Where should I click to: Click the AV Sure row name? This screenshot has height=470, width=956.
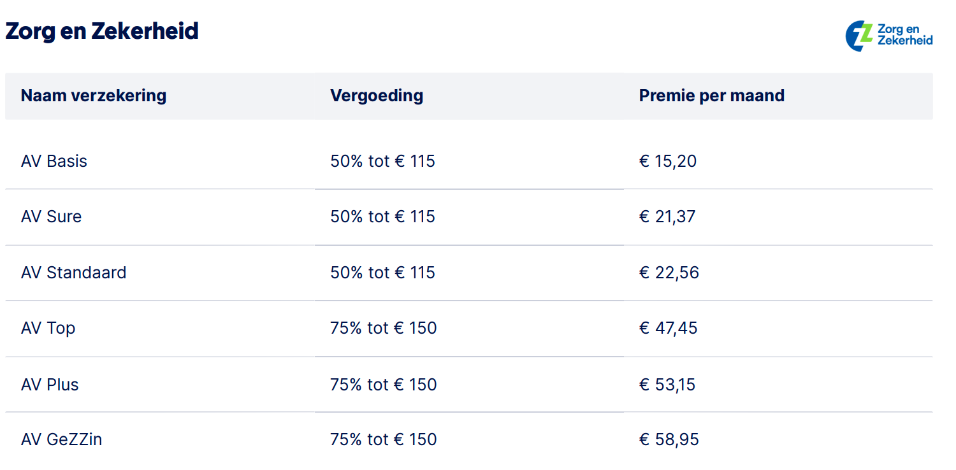(x=52, y=217)
